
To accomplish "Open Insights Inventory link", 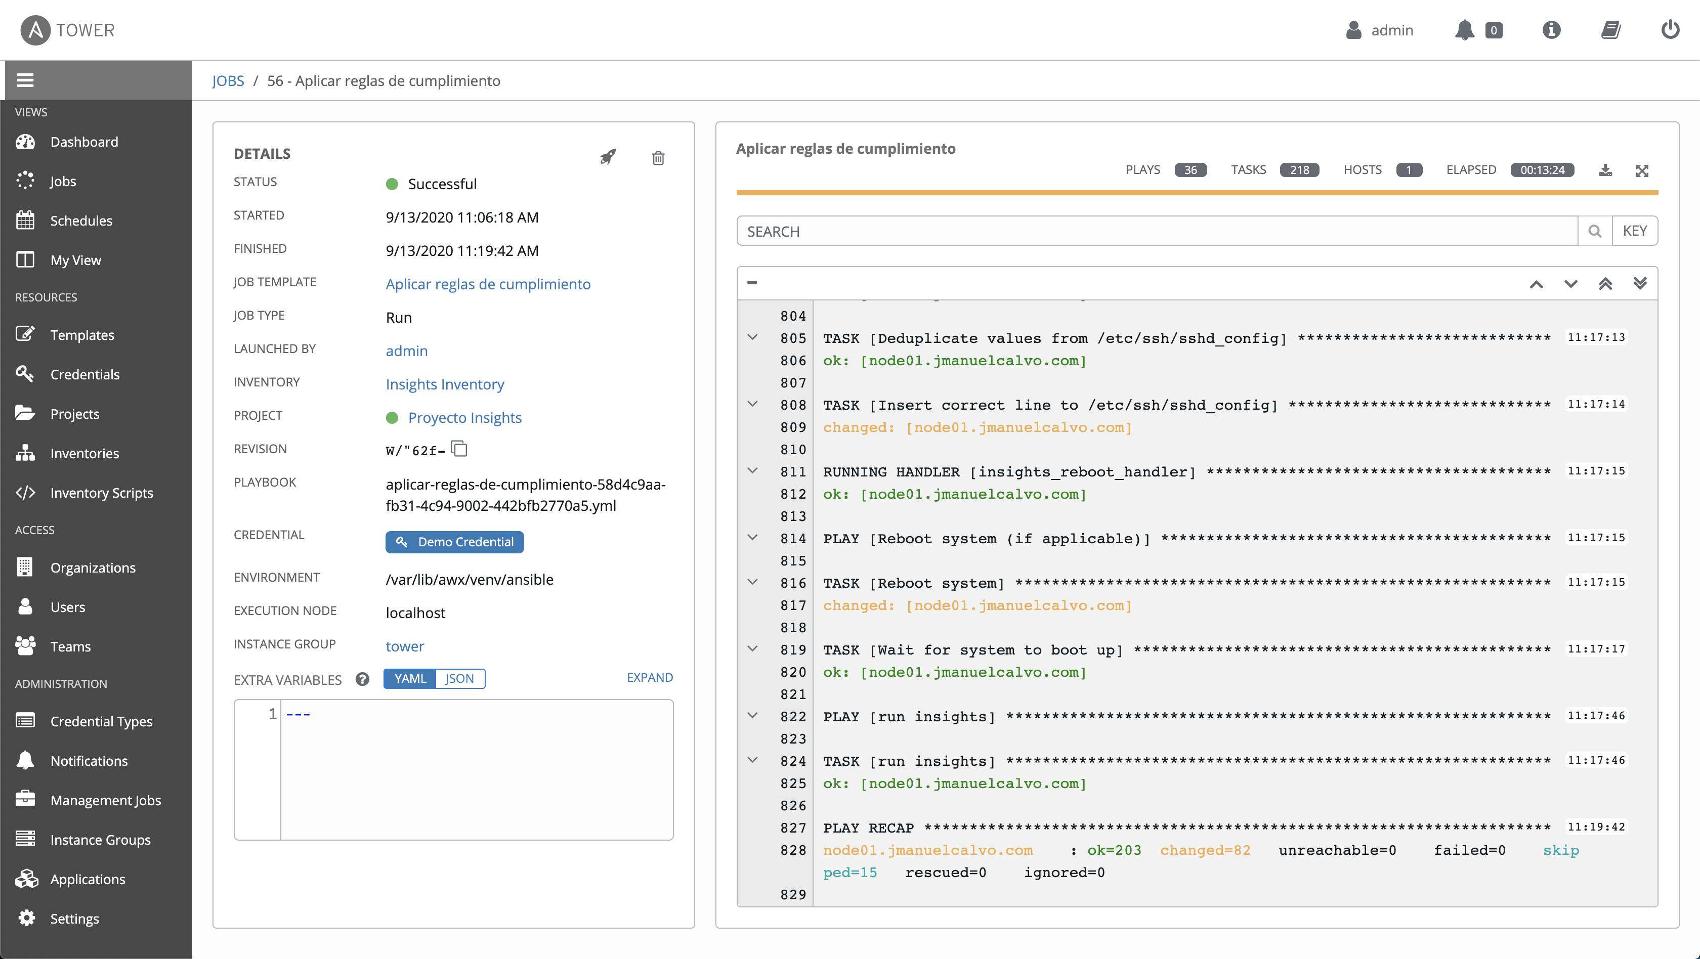I will pyautogui.click(x=445, y=384).
